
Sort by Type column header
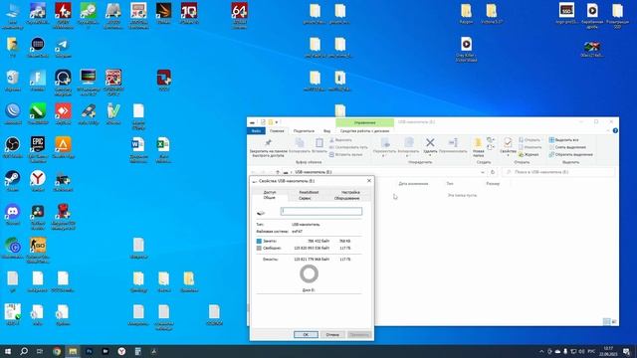pos(450,184)
